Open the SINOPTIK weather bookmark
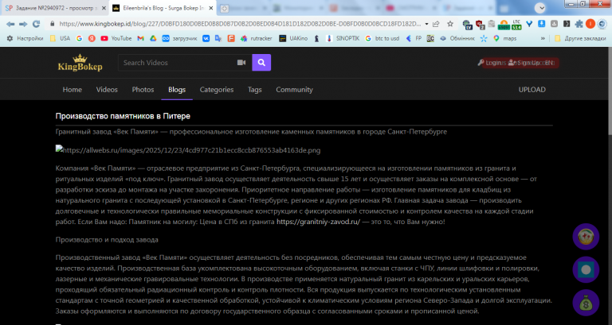 click(343, 38)
